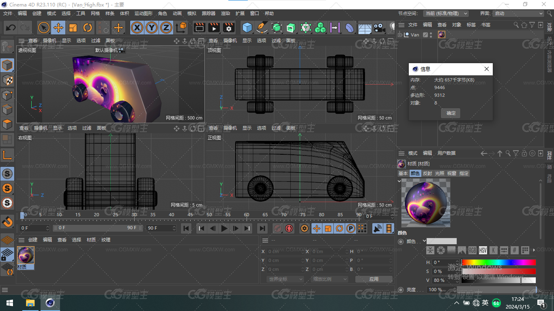Viewport: 554px width, 311px height.
Task: Toggle the snap magnet icon
Action: (x=8, y=222)
